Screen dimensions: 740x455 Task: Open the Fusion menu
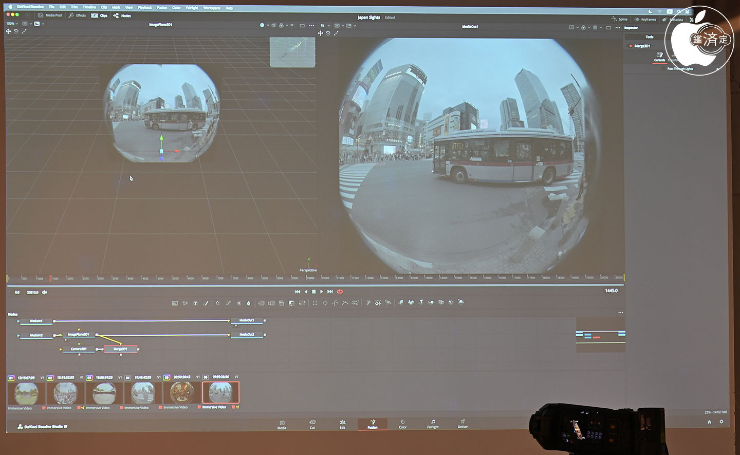[x=162, y=8]
